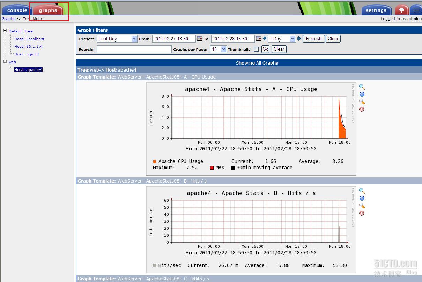Screen dimensions: 422x282
Task: Open the apache4 Hits / s graph image
Action: [x=251, y=230]
